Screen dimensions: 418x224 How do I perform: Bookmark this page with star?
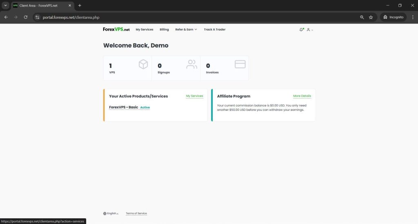[x=371, y=17]
